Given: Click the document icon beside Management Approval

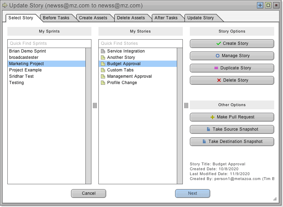Looking at the screenshot, I should [x=103, y=76].
